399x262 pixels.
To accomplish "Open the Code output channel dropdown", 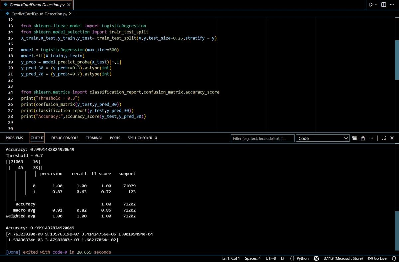I will [323, 138].
